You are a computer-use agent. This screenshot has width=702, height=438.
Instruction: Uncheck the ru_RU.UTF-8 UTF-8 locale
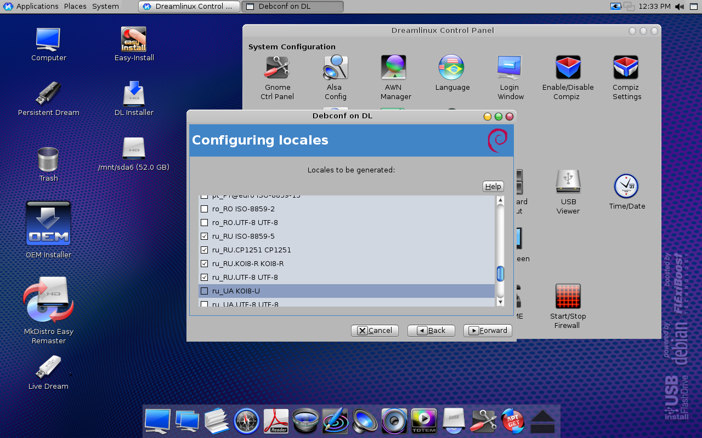[x=205, y=278]
